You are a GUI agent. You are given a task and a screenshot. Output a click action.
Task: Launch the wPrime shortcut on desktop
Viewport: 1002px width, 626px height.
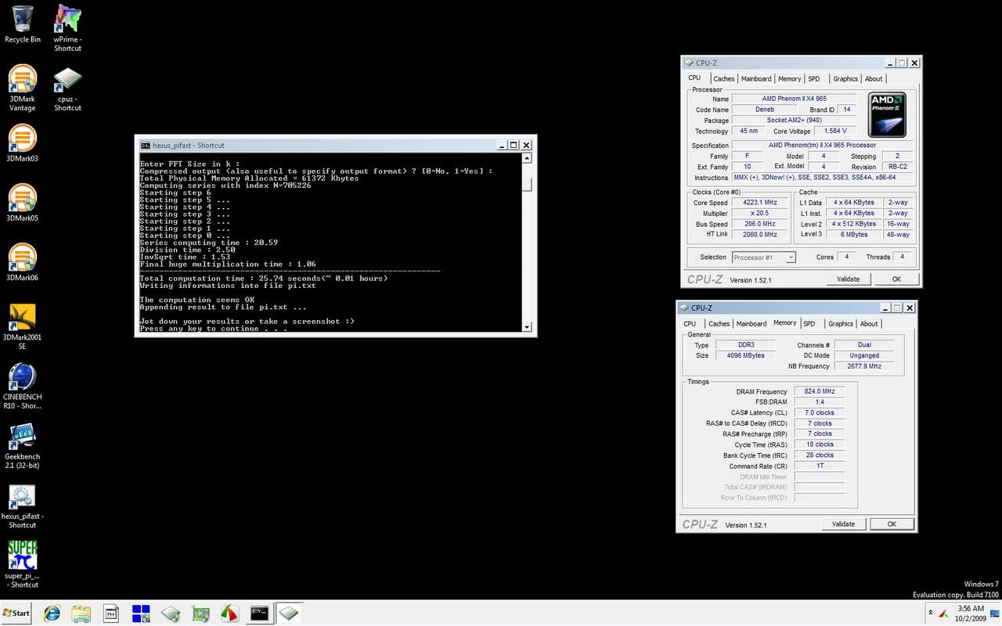67,27
